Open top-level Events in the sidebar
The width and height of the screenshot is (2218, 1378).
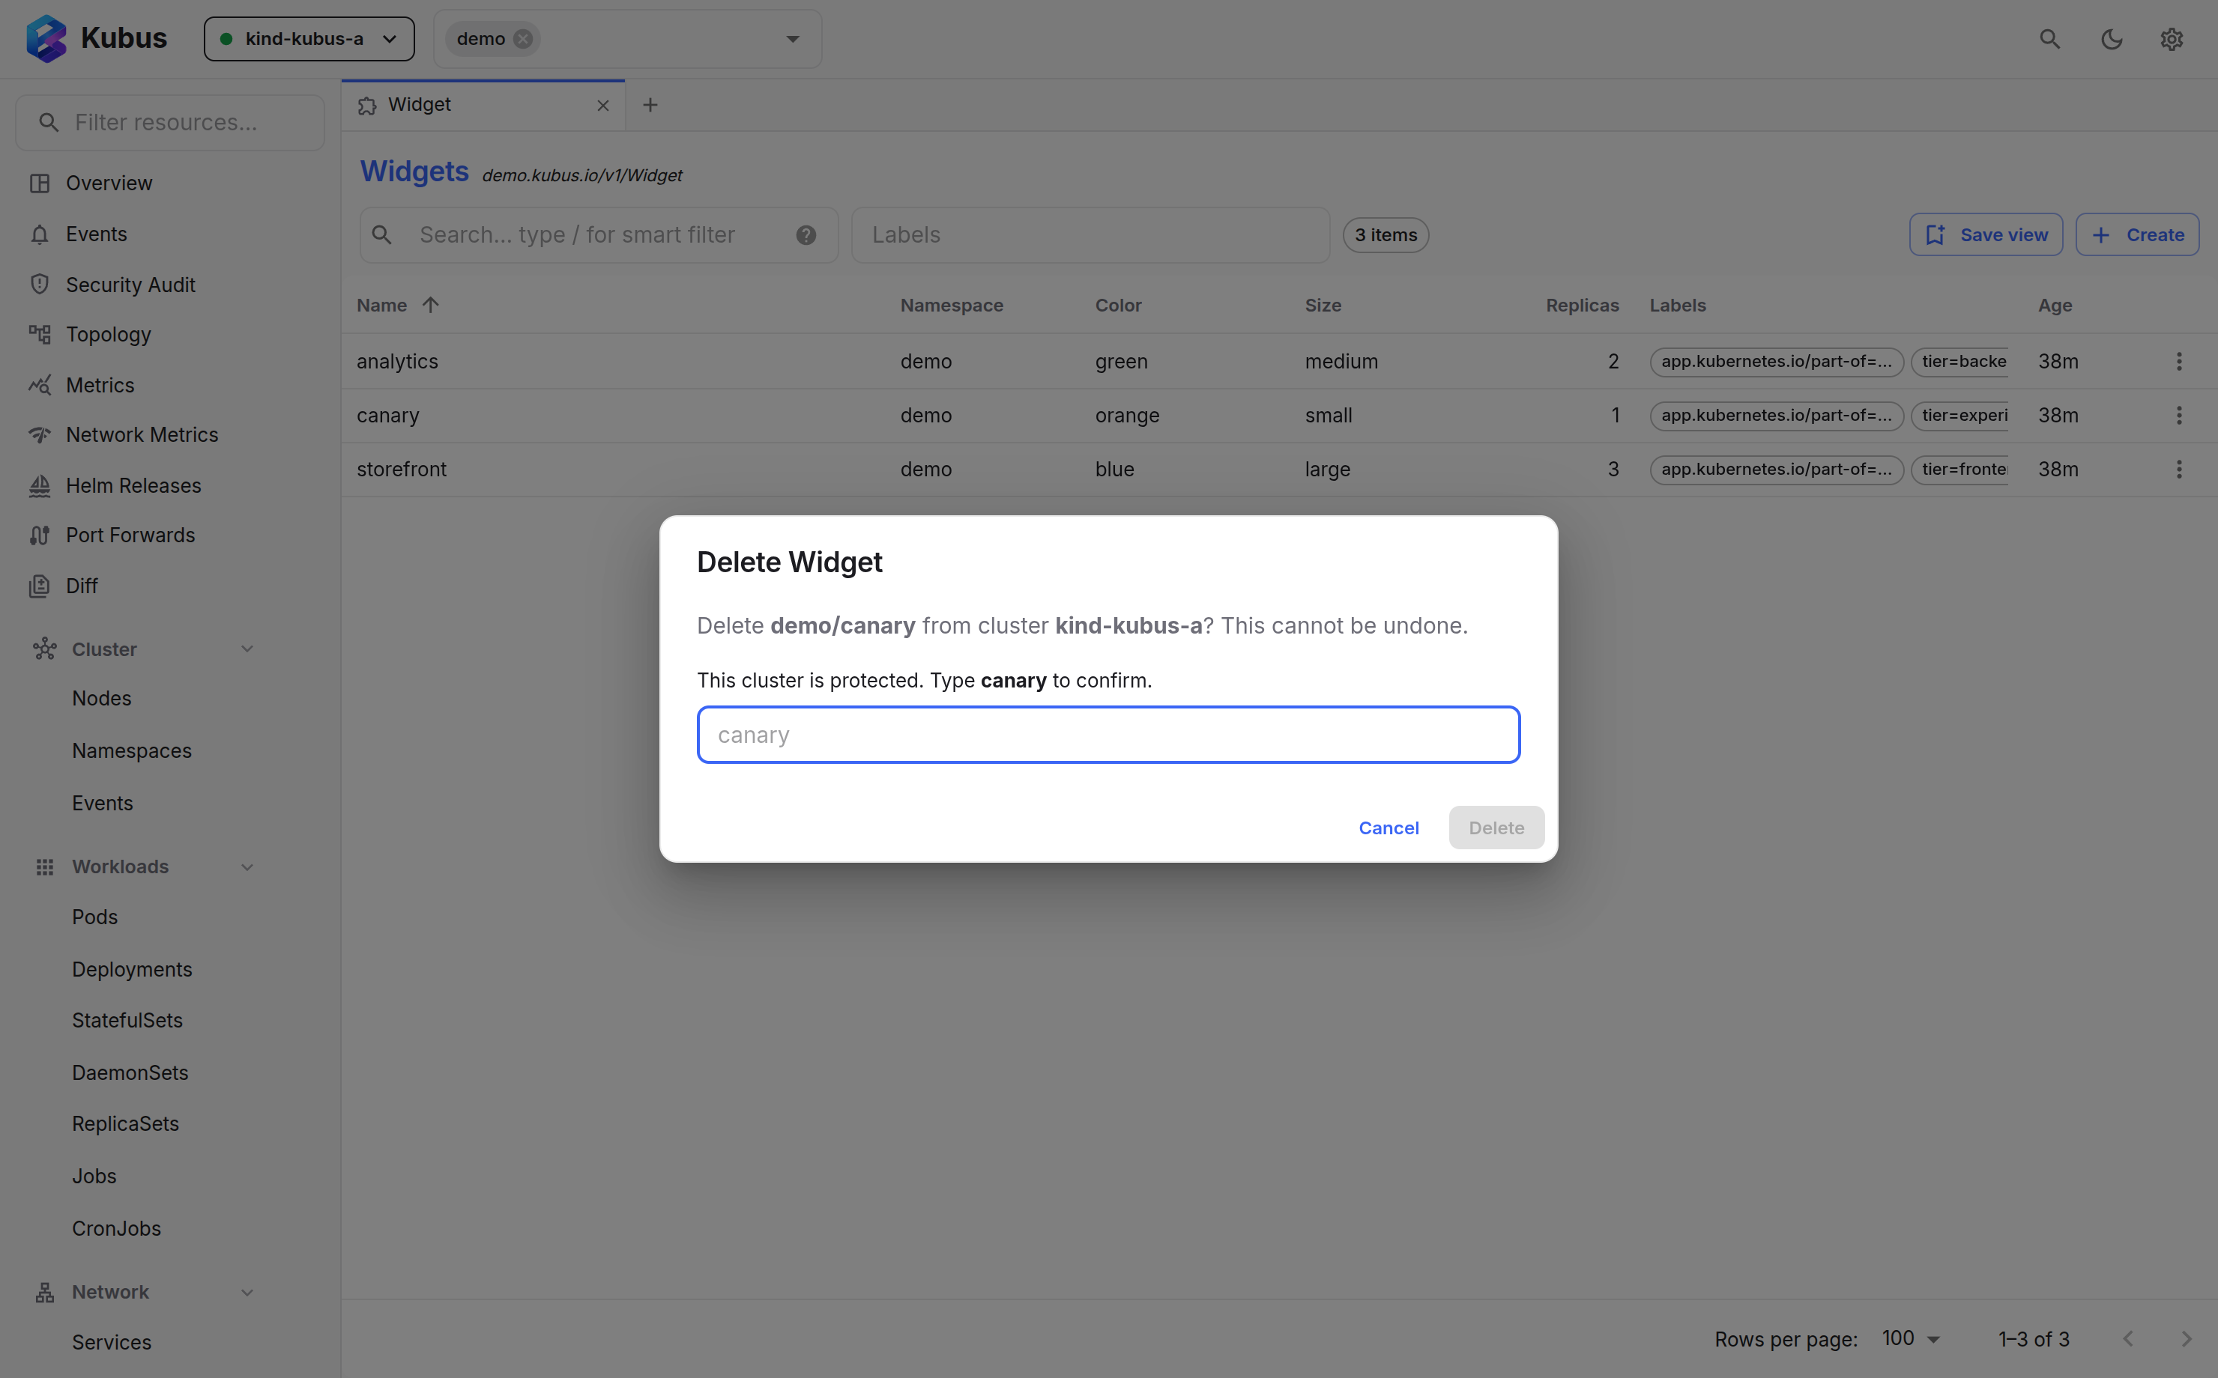click(x=97, y=234)
